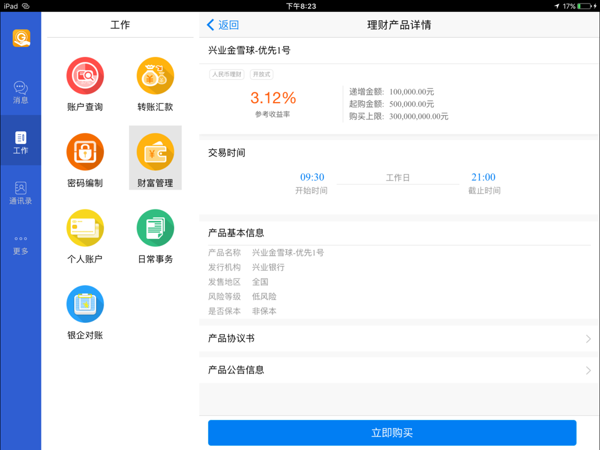Tap the 人民币理财 tag

227,74
